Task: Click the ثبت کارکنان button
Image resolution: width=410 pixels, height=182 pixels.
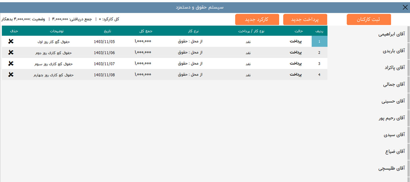Action: pos(369,19)
